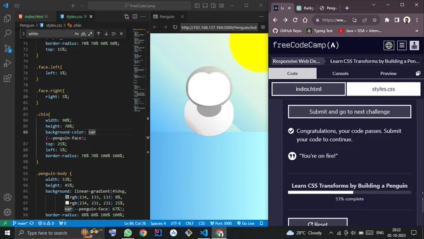The height and width of the screenshot is (239, 424).
Task: Show hidden system tray icons
Action: click(x=331, y=233)
